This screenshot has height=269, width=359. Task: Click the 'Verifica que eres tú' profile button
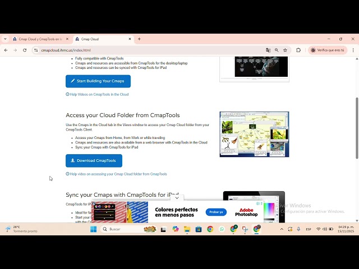pos(328,50)
